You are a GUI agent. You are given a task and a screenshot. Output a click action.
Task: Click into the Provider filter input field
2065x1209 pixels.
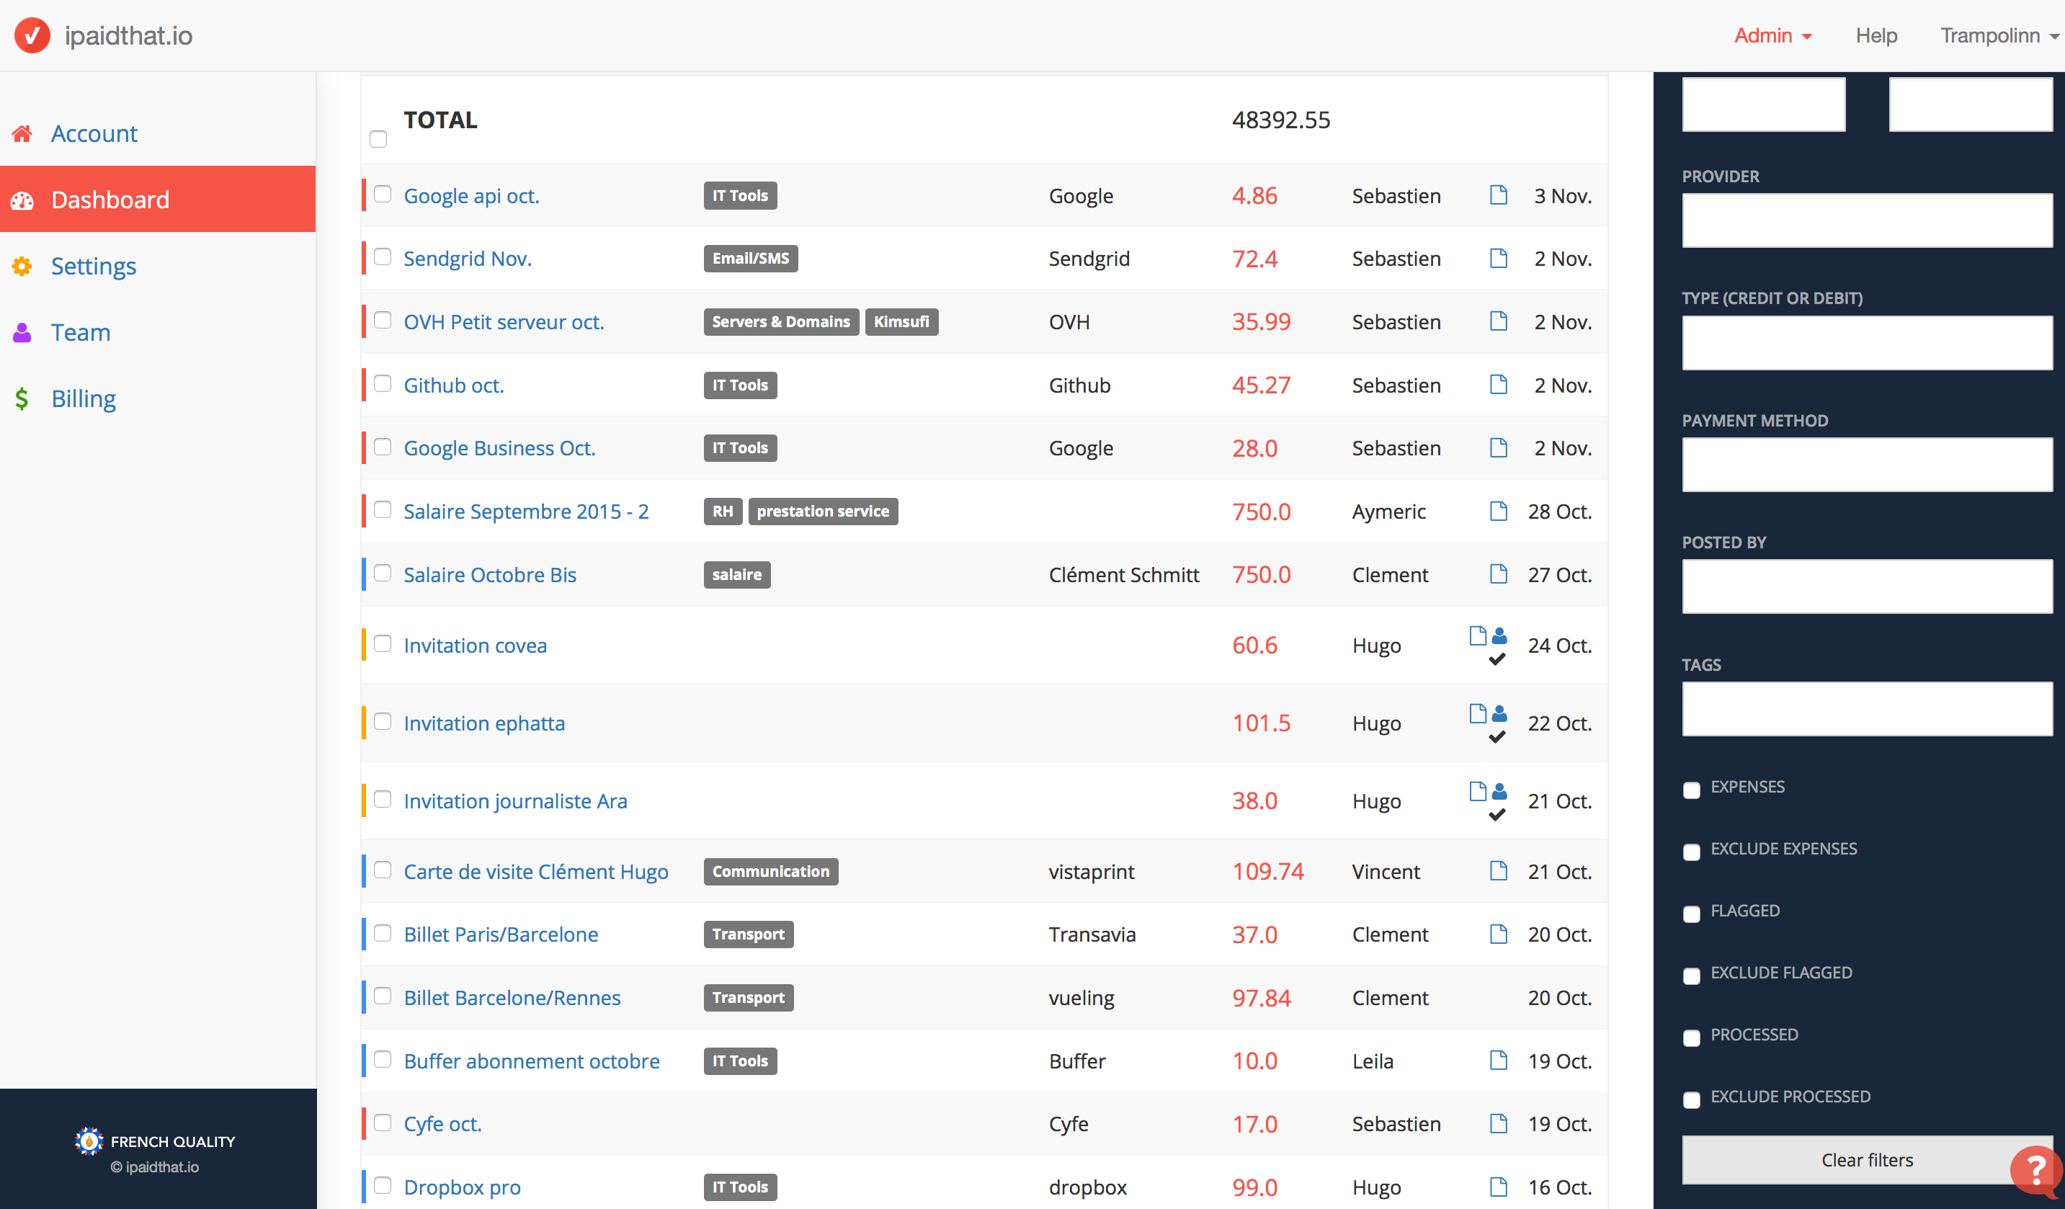(1867, 220)
